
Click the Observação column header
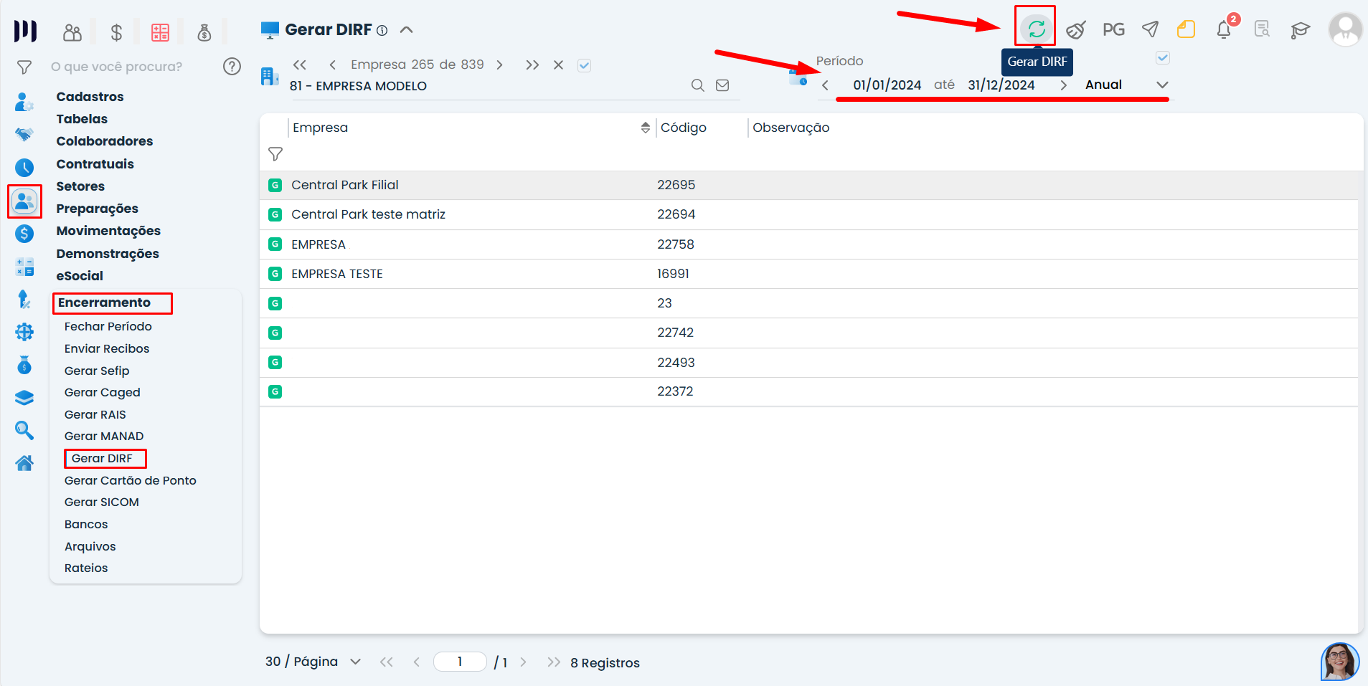[x=791, y=128]
